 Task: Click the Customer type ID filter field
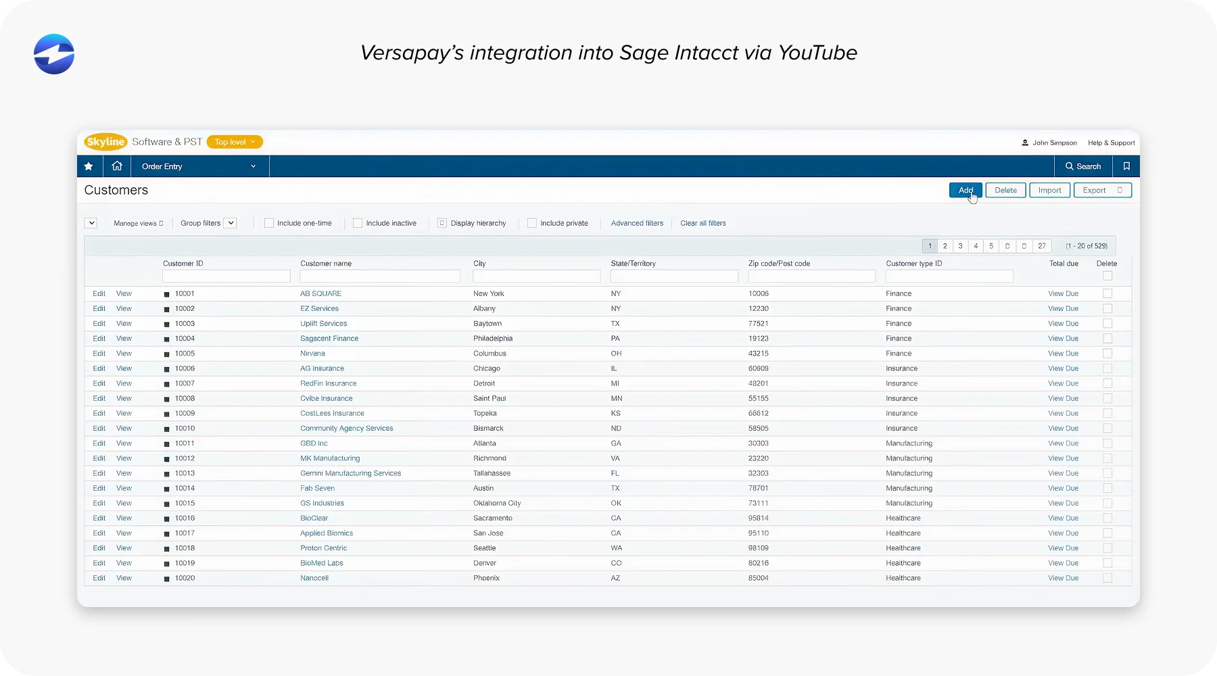coord(949,276)
